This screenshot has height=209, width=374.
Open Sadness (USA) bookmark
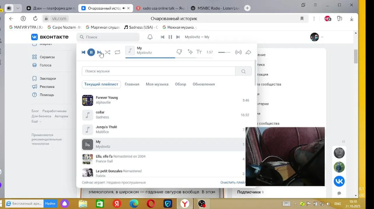(141, 27)
